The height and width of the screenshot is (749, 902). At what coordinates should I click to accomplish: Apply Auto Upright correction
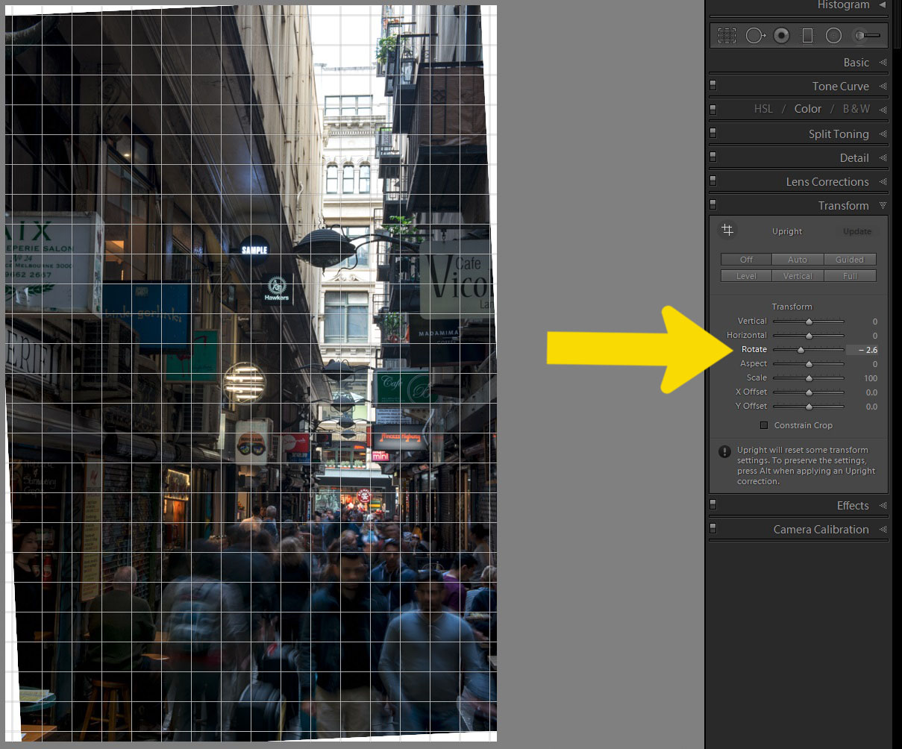(798, 260)
